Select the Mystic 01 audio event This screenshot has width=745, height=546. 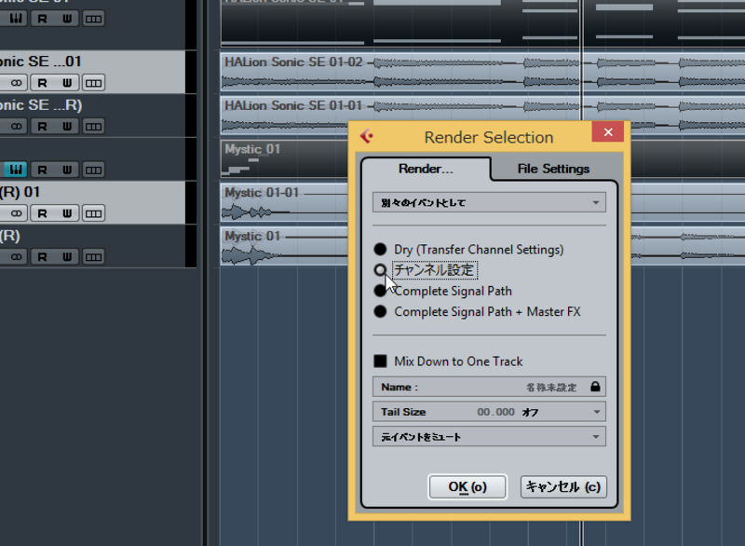click(x=284, y=246)
